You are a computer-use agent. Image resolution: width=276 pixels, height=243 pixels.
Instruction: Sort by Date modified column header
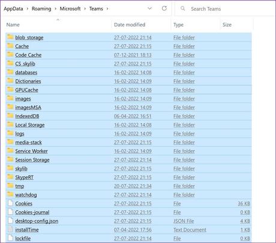tap(130, 25)
